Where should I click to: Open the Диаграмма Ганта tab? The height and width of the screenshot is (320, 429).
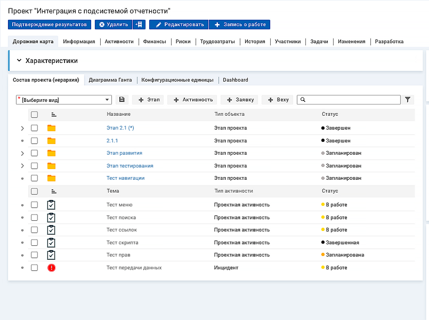pos(110,80)
